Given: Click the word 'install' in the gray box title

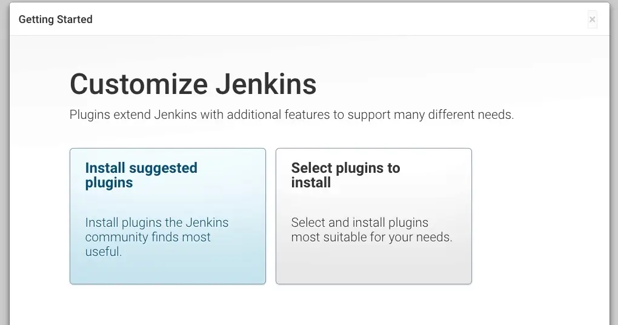Looking at the screenshot, I should coord(311,183).
